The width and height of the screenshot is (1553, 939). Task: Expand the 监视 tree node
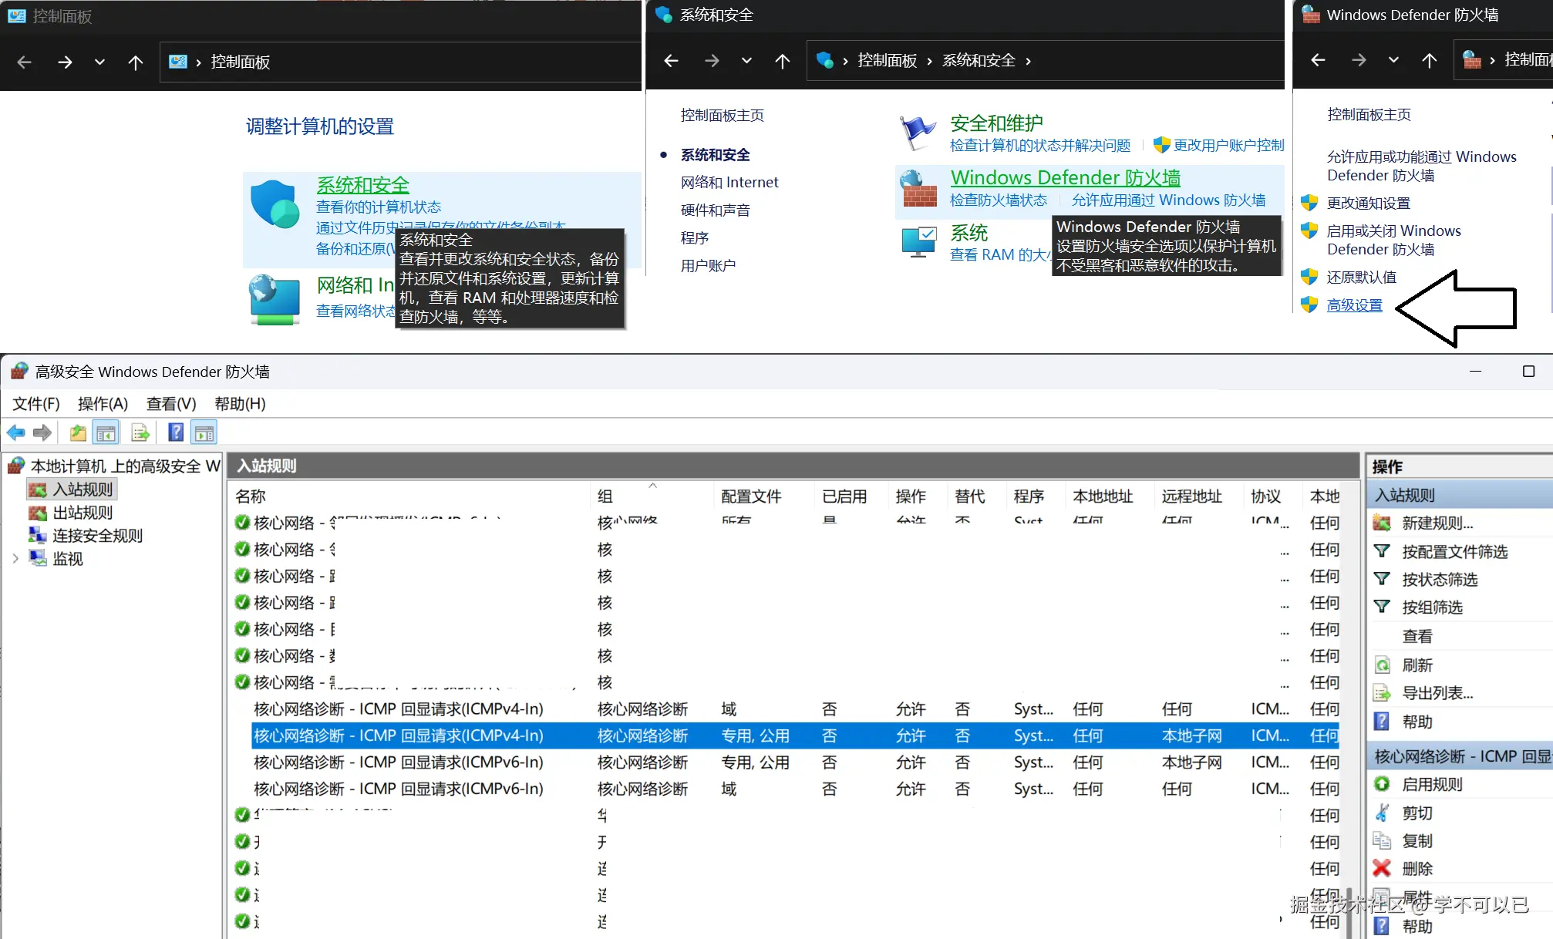(15, 558)
